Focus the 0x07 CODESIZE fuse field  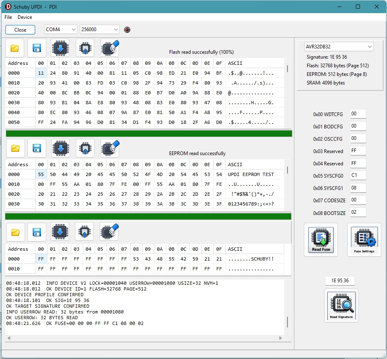click(358, 200)
